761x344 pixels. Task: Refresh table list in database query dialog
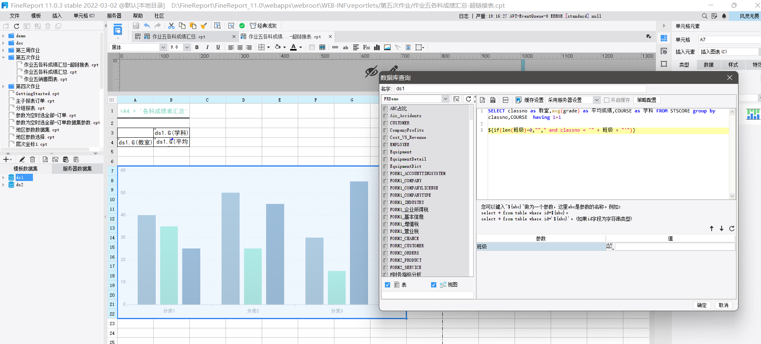468,99
